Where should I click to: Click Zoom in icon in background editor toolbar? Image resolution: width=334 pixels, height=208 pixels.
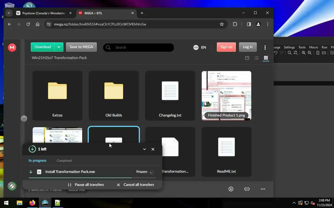(x=304, y=53)
